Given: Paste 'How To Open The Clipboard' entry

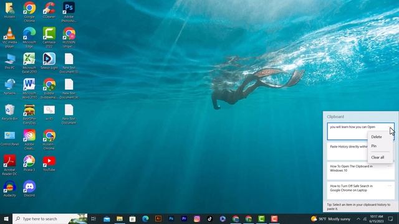Looking at the screenshot, I should tap(361, 170).
